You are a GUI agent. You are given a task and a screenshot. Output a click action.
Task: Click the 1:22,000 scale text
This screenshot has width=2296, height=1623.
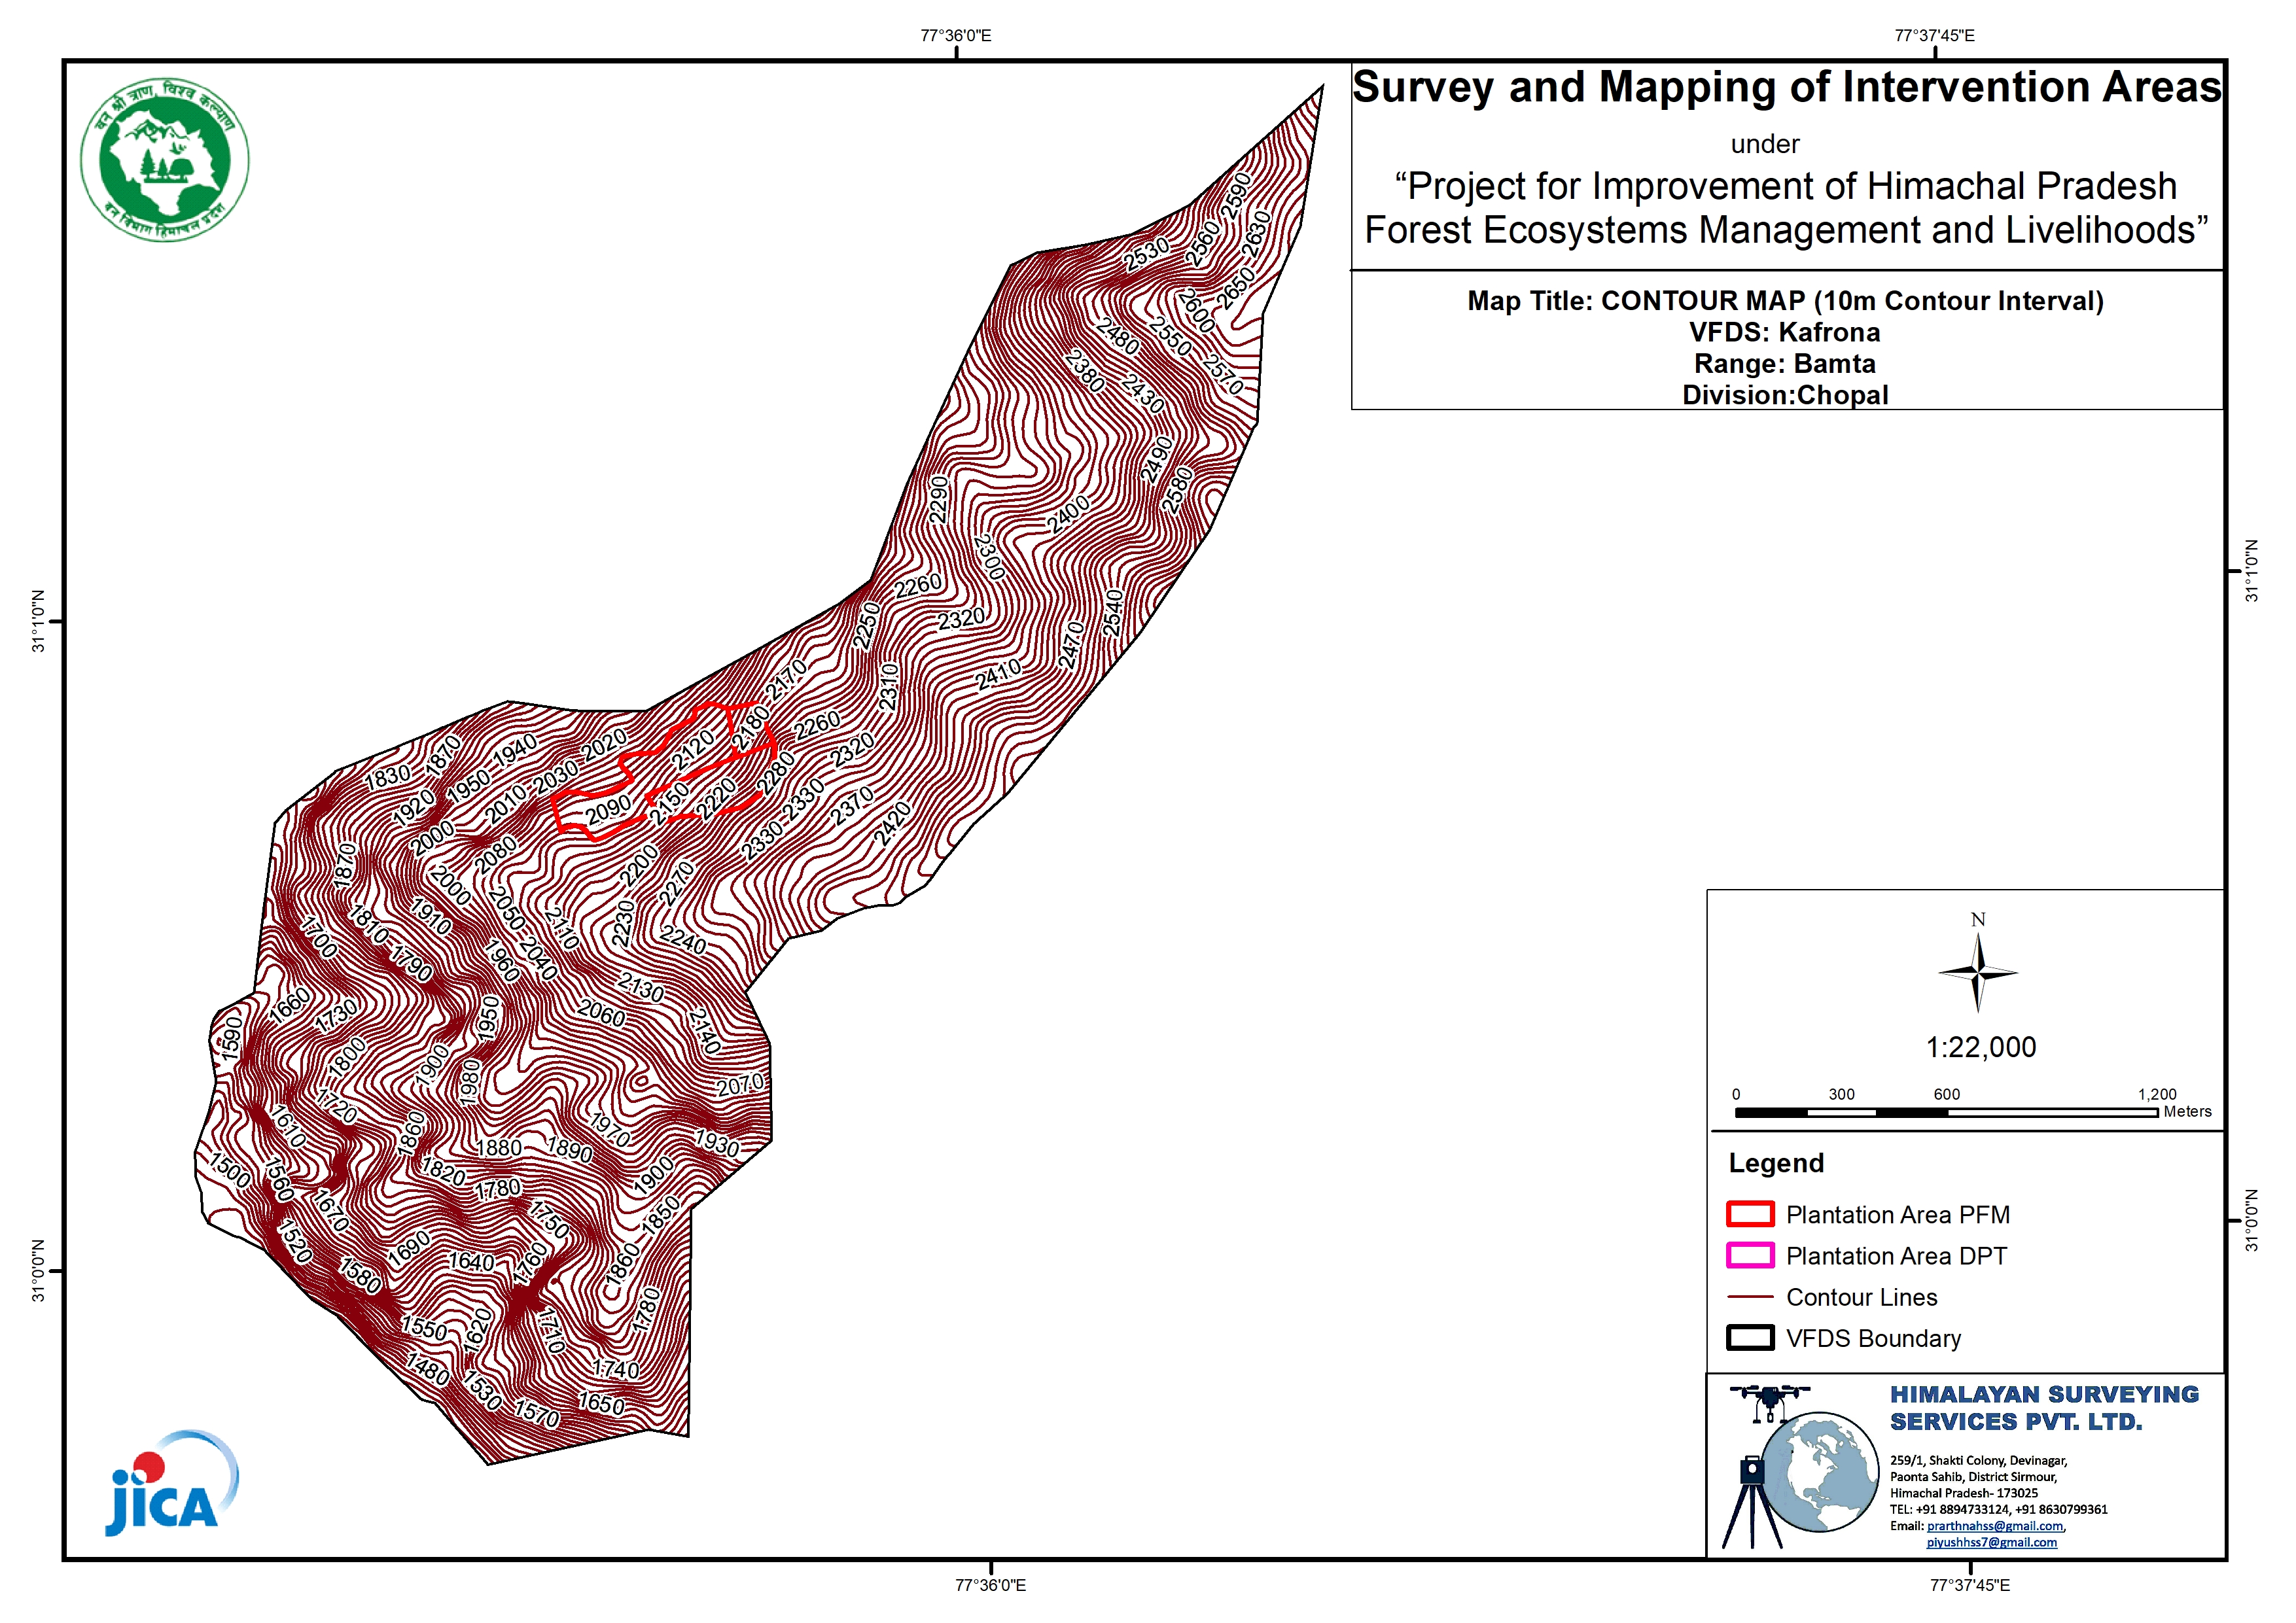tap(1980, 1047)
